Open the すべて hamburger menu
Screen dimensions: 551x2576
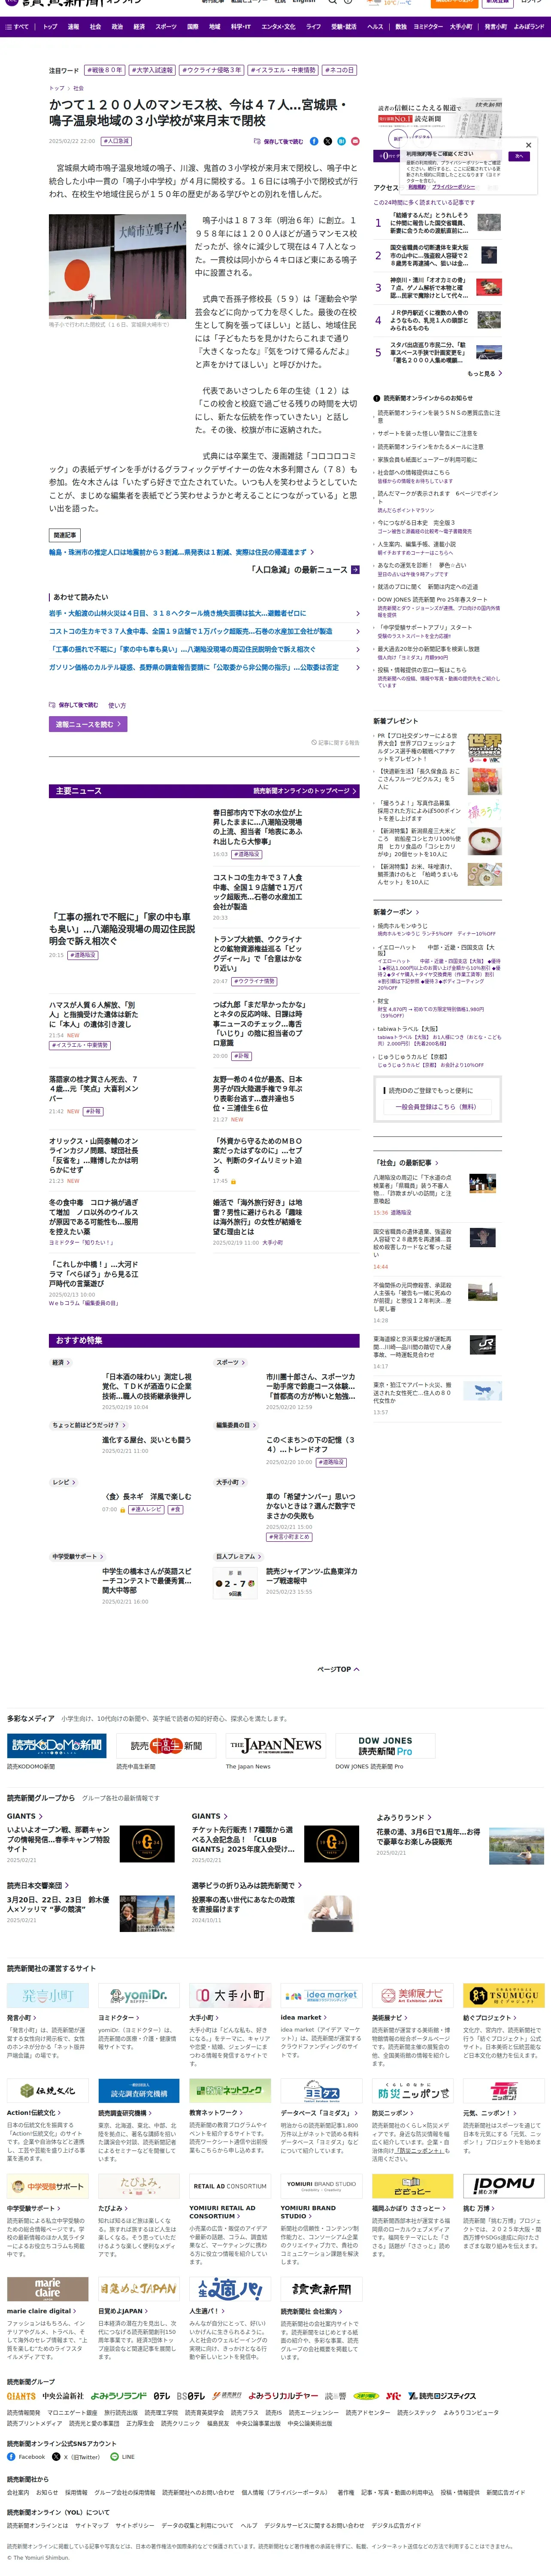coord(18,27)
